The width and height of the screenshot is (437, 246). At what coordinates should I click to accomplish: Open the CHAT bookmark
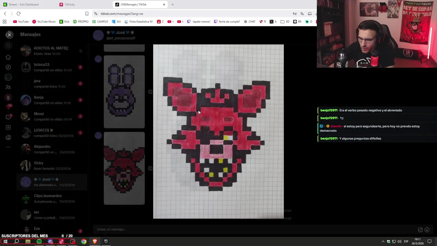coord(250,22)
